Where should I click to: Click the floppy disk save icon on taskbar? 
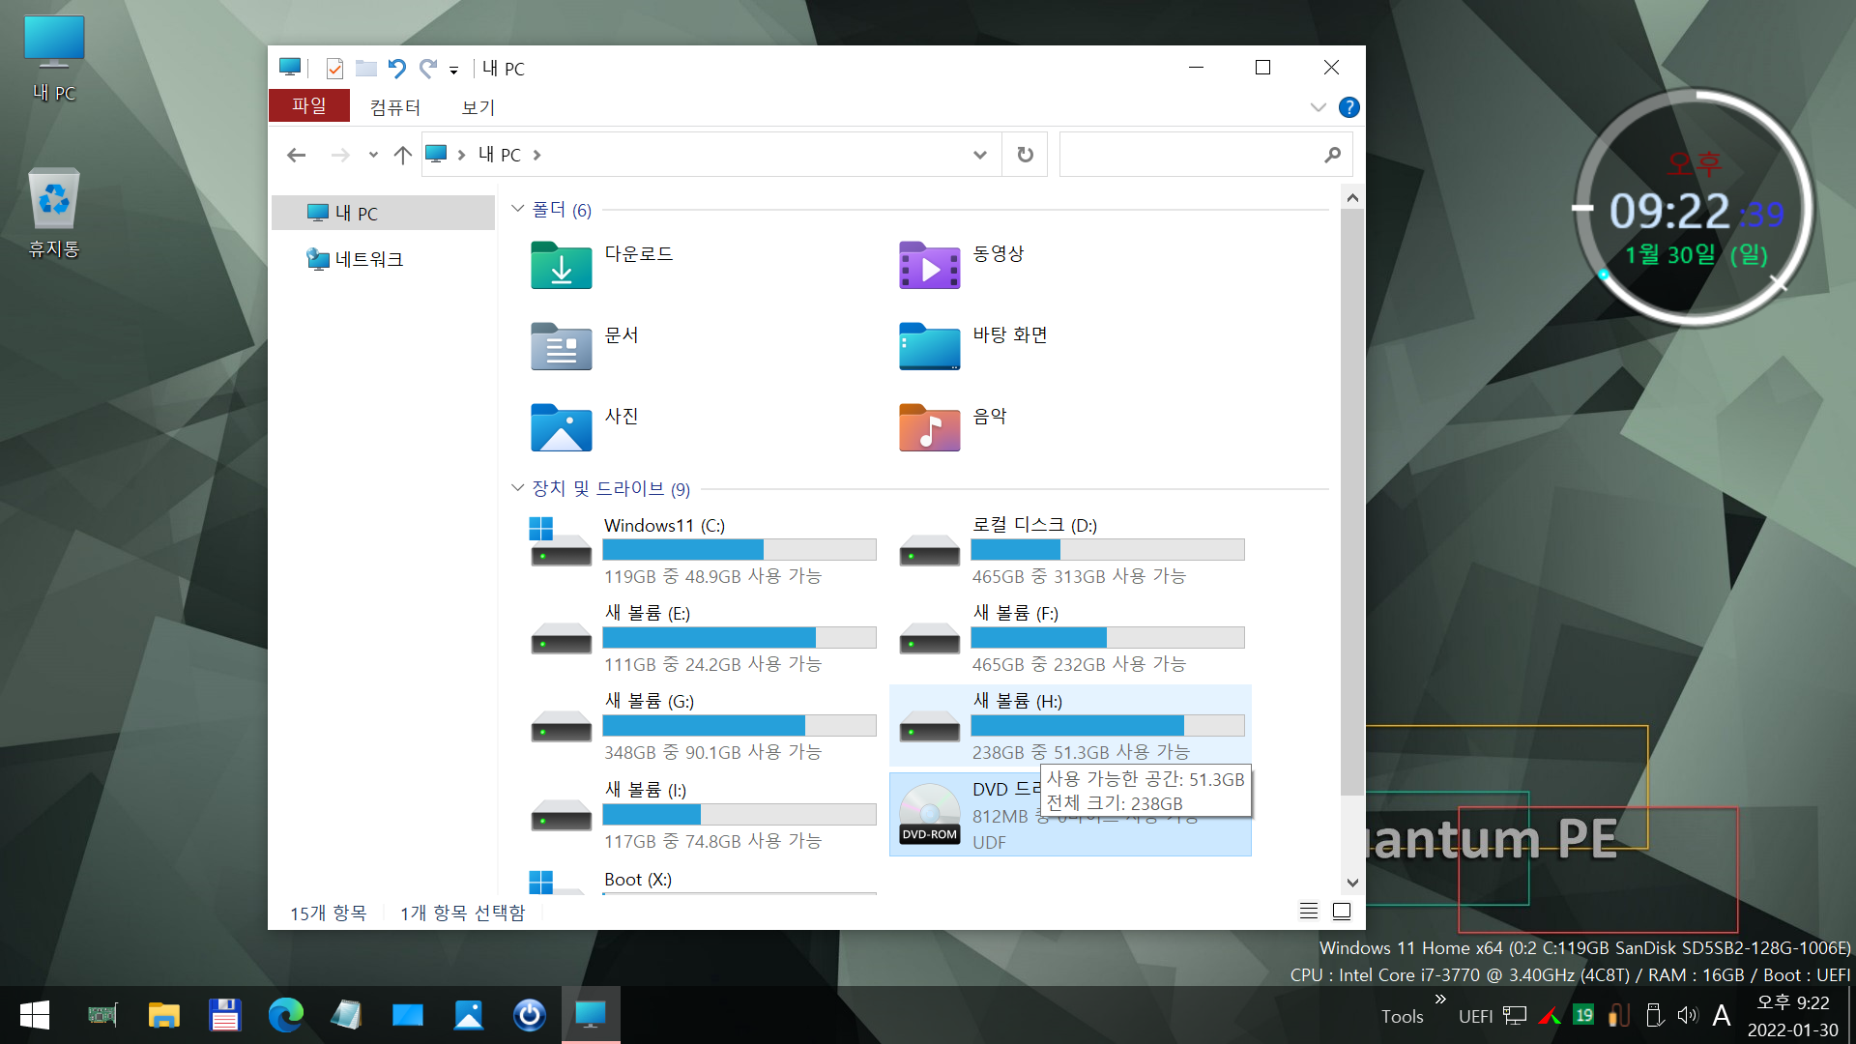tap(224, 1015)
